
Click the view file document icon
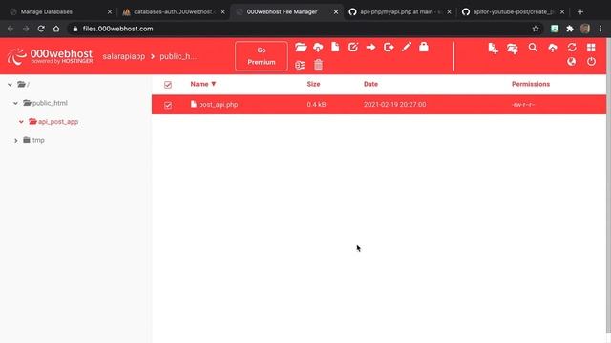pos(335,47)
